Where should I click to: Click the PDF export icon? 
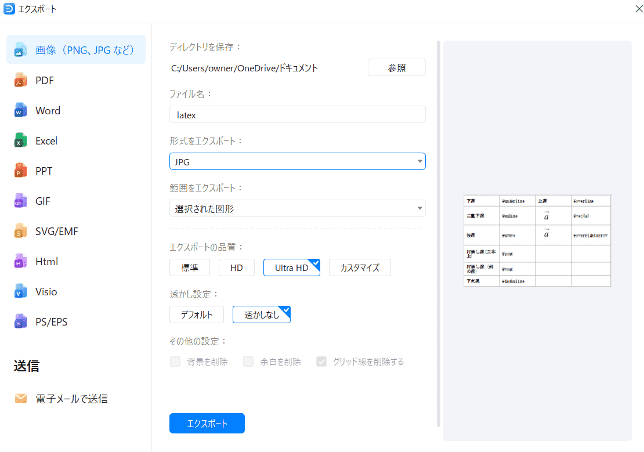(x=21, y=81)
